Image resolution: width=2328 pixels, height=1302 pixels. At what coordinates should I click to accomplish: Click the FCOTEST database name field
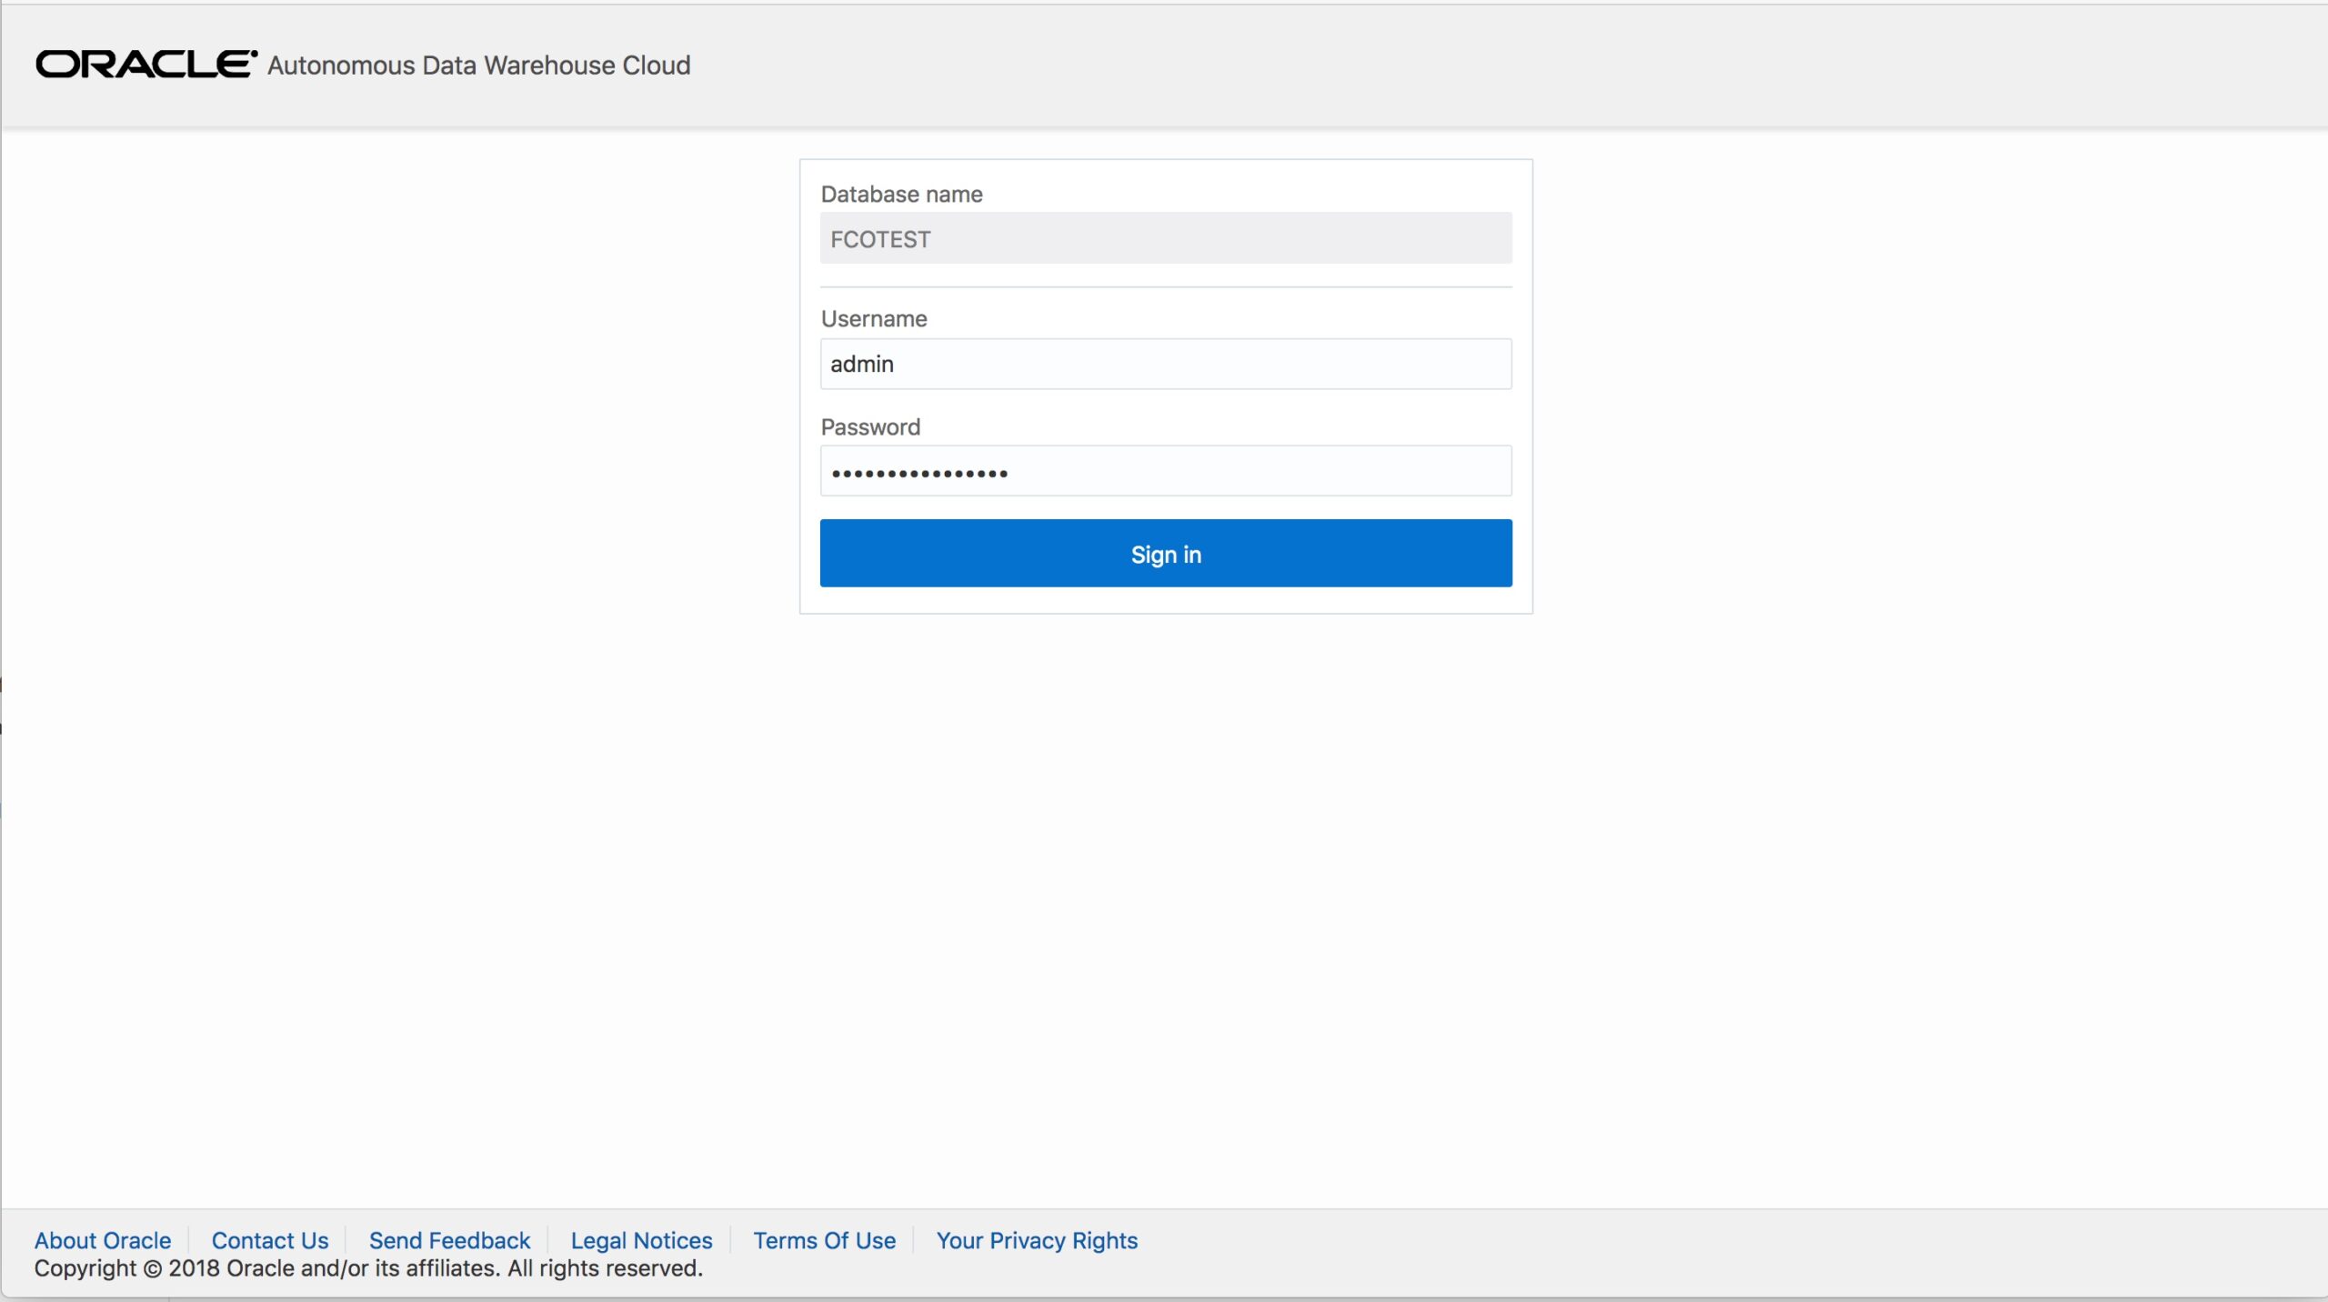(1165, 239)
